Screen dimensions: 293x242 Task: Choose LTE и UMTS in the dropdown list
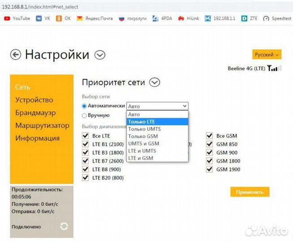click(x=157, y=151)
